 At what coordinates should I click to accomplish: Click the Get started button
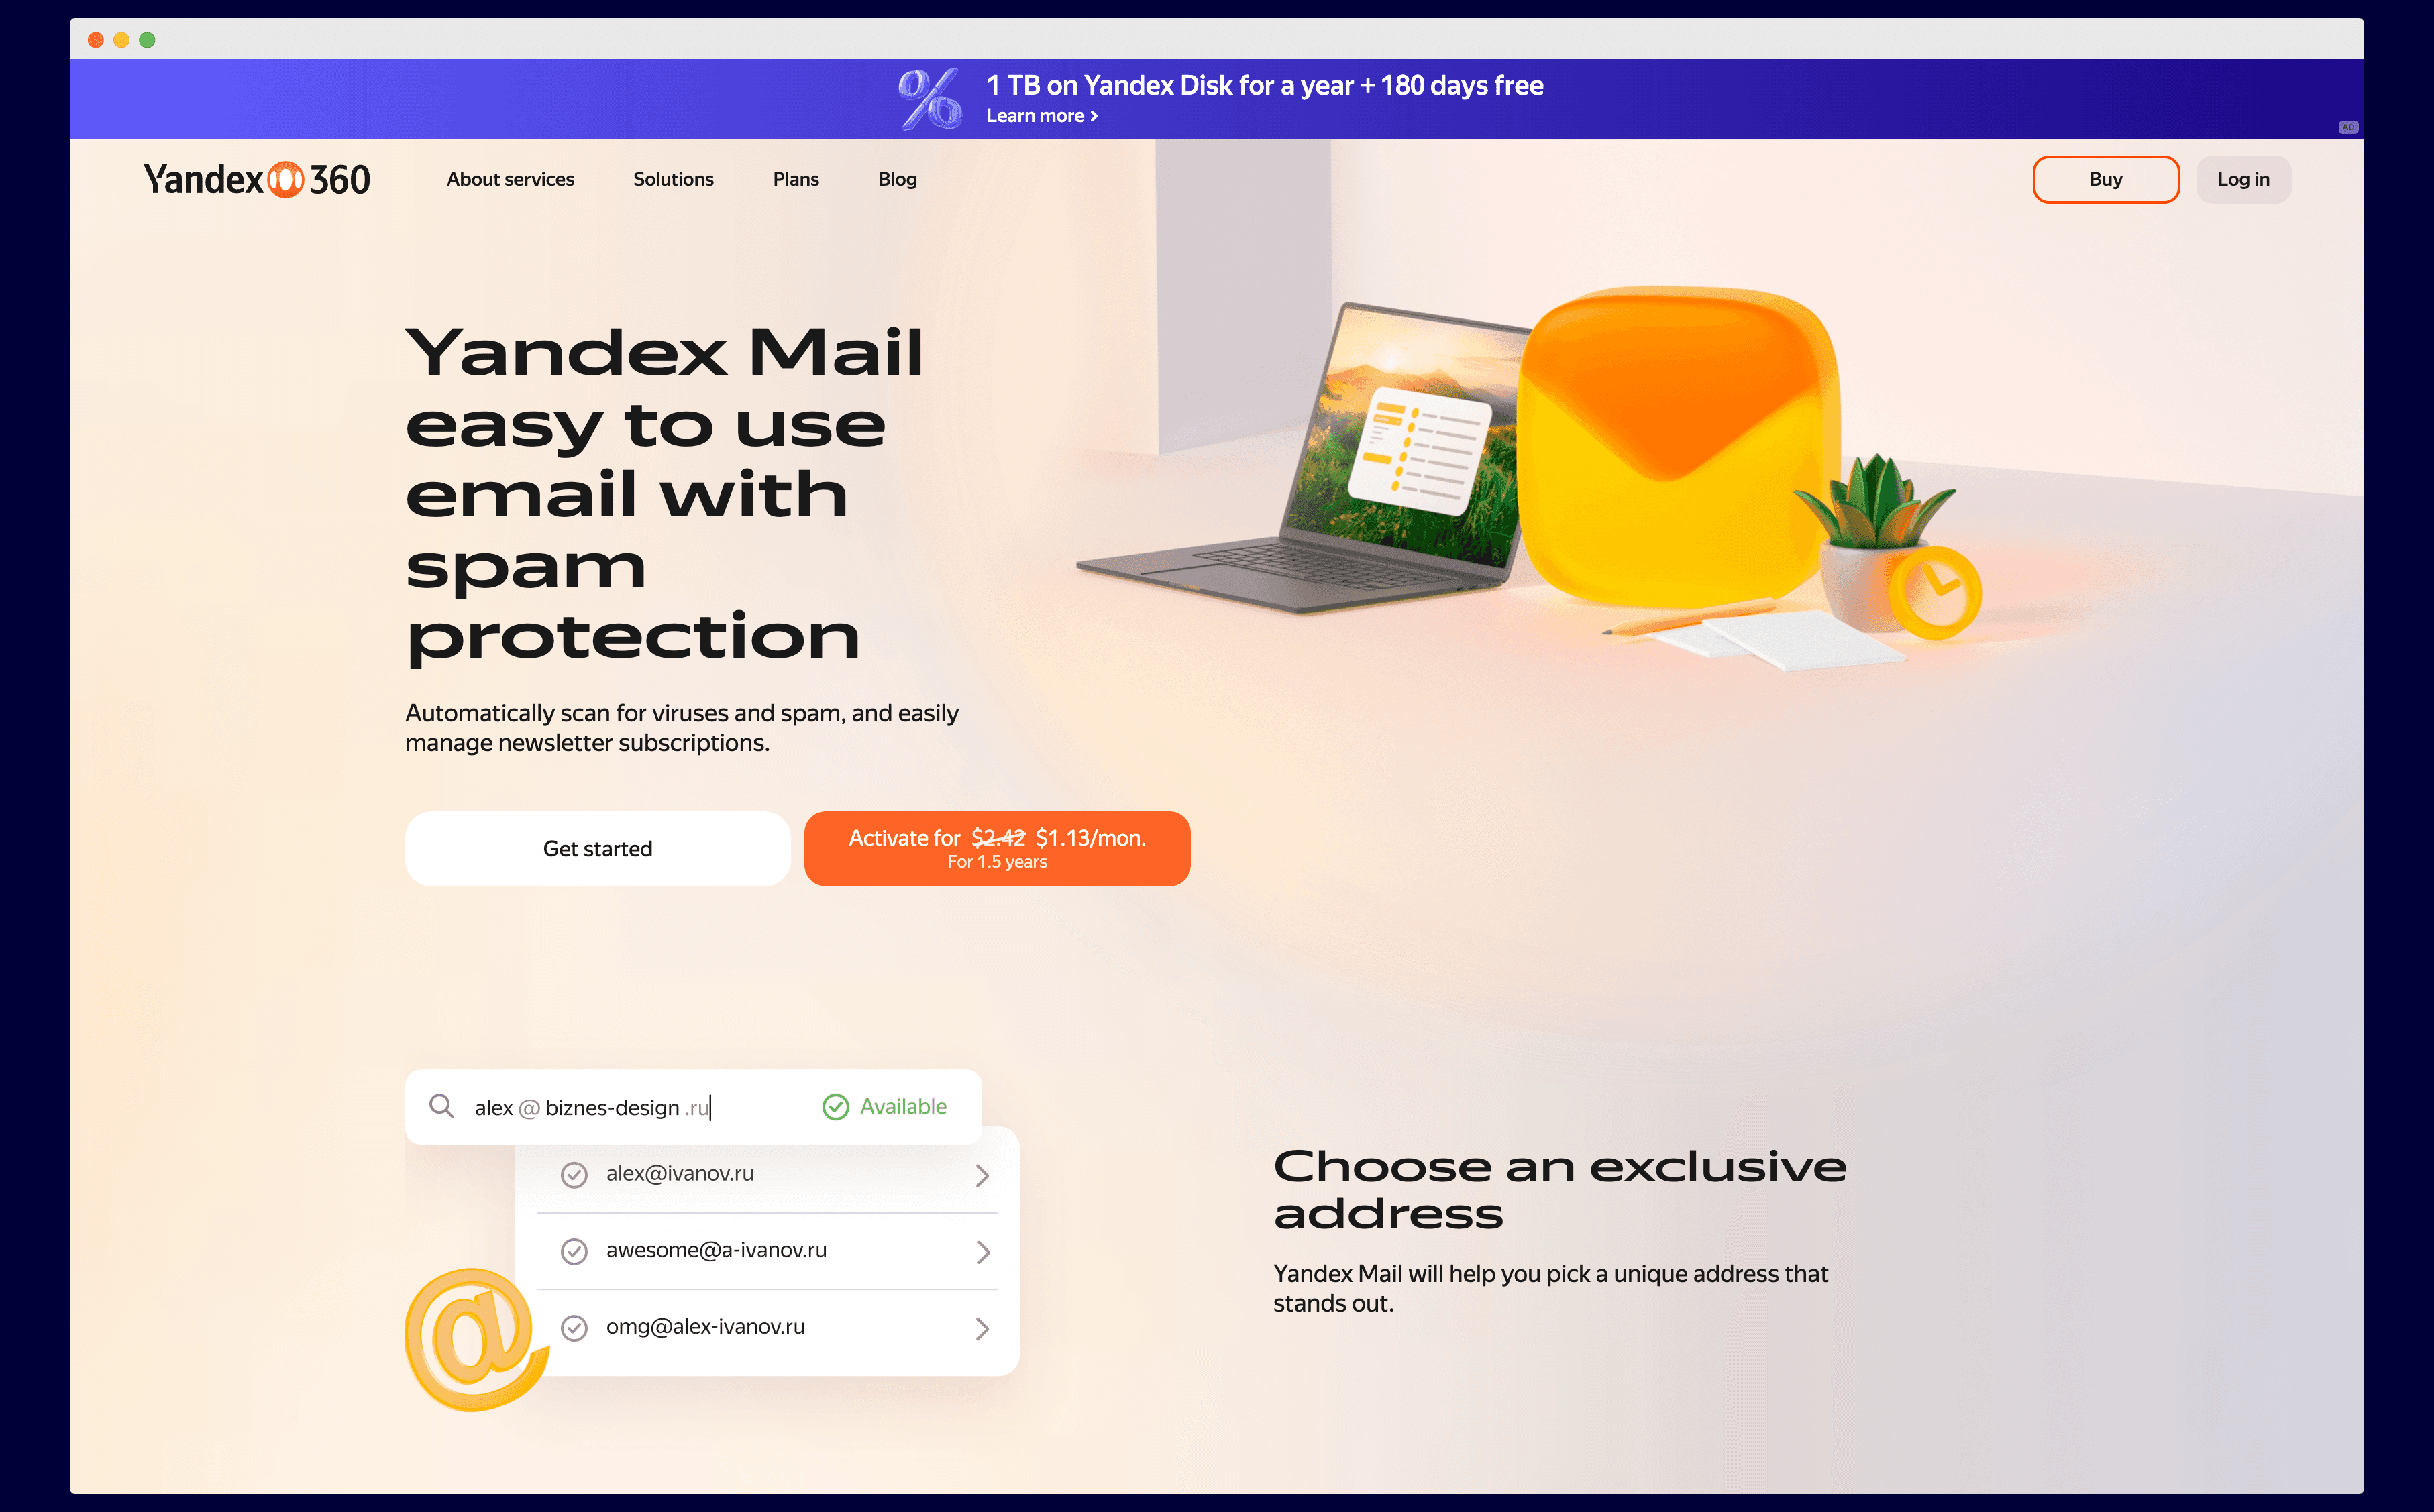pos(598,848)
